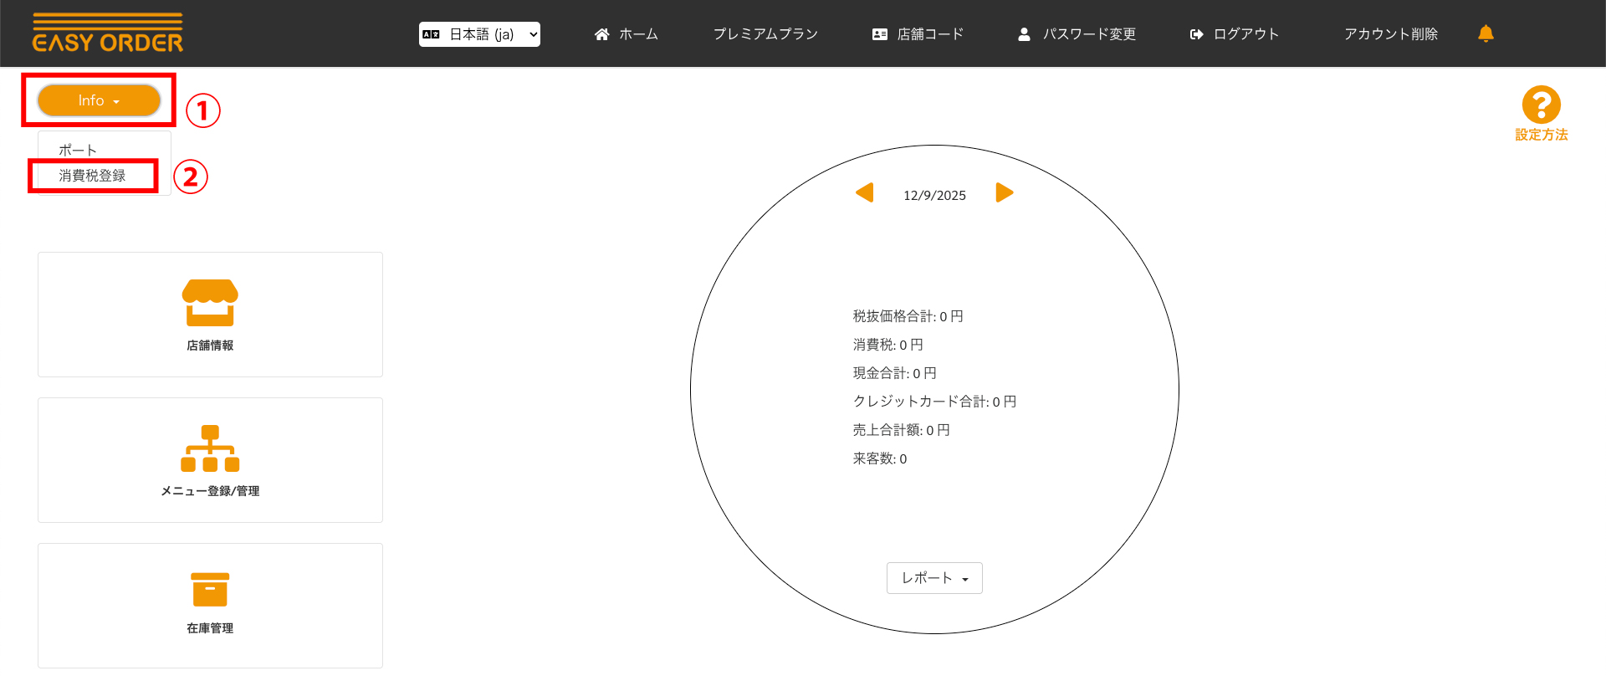The image size is (1606, 681).
Task: Open the プレミアムプラン page
Action: pyautogui.click(x=765, y=34)
